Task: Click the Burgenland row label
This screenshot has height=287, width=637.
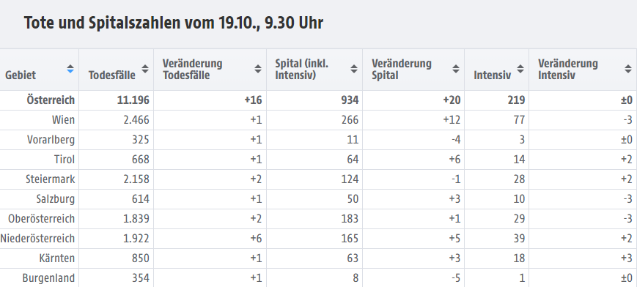Action: pyautogui.click(x=49, y=278)
